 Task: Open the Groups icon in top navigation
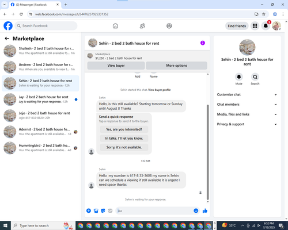pos(169,26)
